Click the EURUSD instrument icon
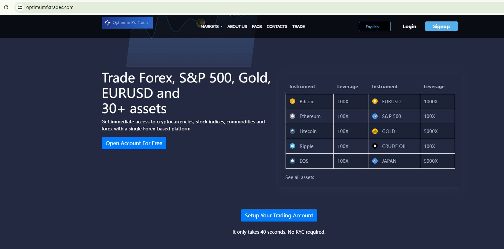This screenshot has width=504, height=249. [x=375, y=101]
